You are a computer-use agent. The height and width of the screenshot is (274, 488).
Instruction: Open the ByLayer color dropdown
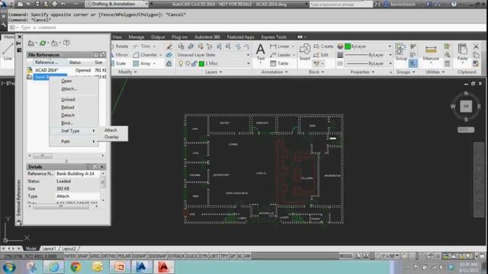pos(368,46)
